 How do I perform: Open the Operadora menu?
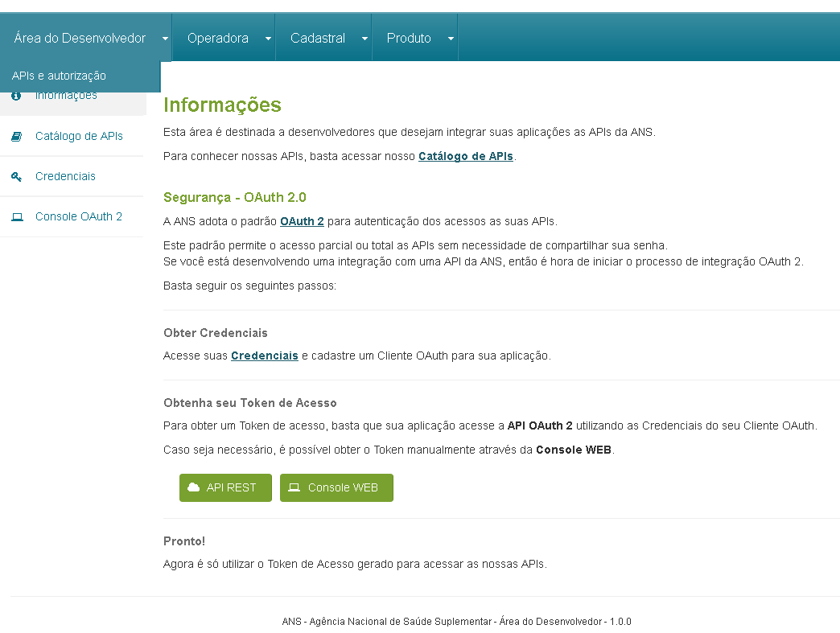pyautogui.click(x=217, y=37)
